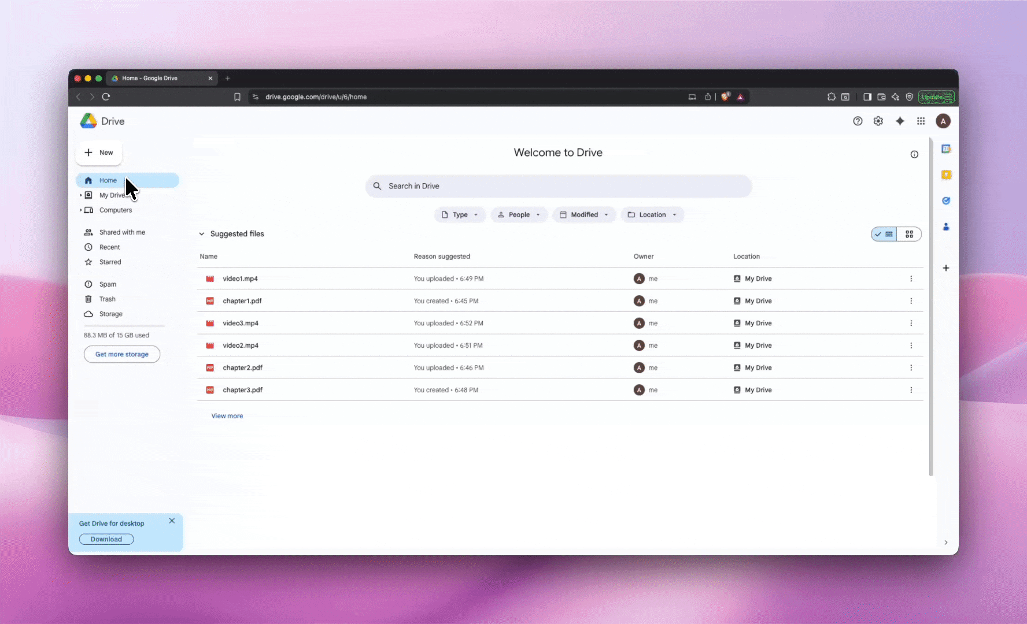This screenshot has height=624, width=1027.
Task: Click the View more link
Action: [227, 416]
